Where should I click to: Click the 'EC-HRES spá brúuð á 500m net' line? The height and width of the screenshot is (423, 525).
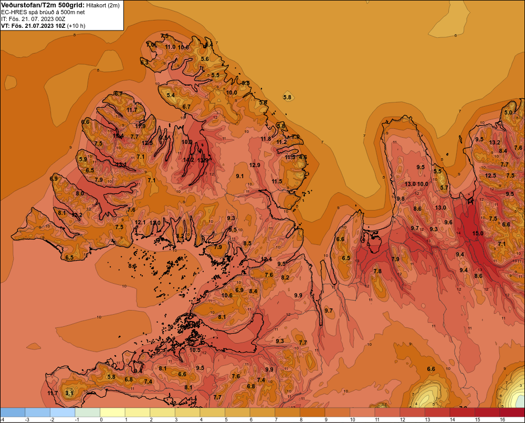(x=43, y=12)
